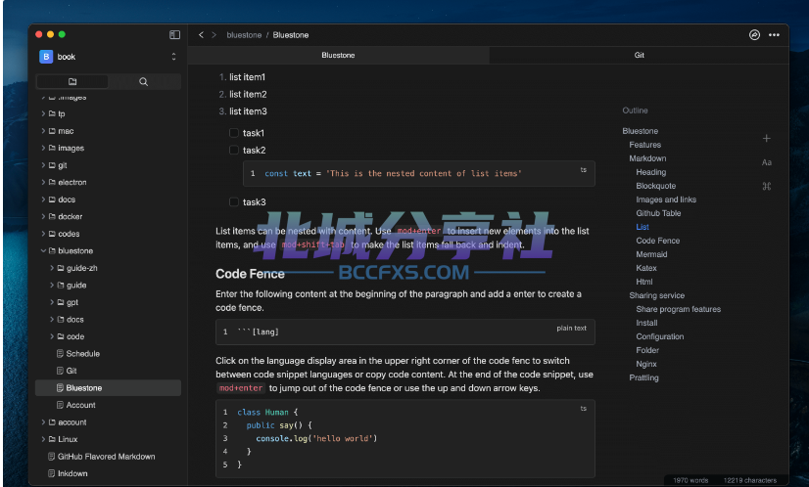809x487 pixels.
Task: Expand the docker folder
Action: click(x=43, y=216)
